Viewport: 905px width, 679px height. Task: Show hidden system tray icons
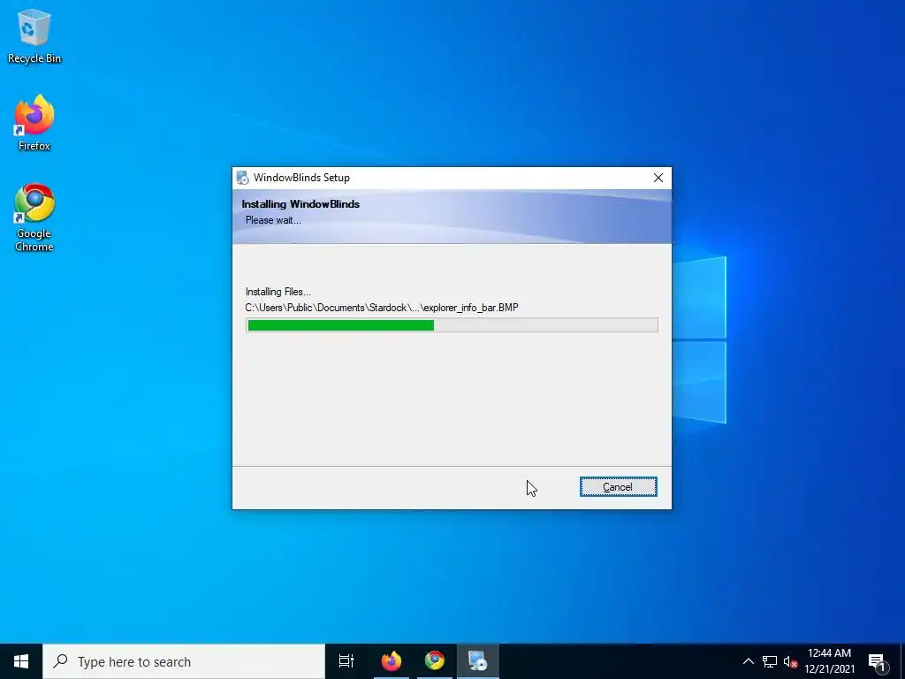point(748,661)
